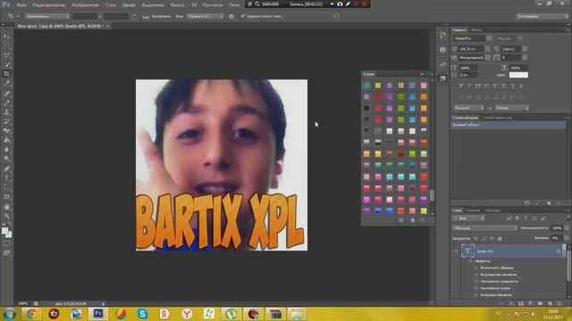Image resolution: width=572 pixels, height=321 pixels.
Task: Select the Move tool
Action: point(6,37)
